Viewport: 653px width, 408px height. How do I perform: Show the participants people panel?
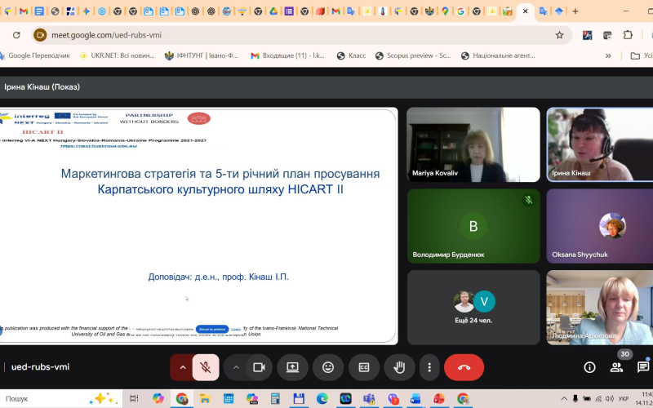point(616,367)
